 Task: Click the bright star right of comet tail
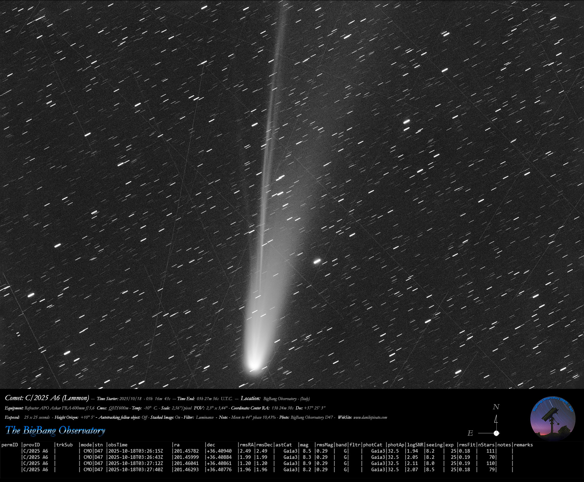(x=317, y=261)
